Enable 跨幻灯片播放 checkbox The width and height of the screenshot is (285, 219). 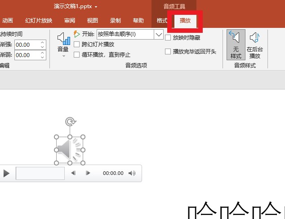[76, 44]
